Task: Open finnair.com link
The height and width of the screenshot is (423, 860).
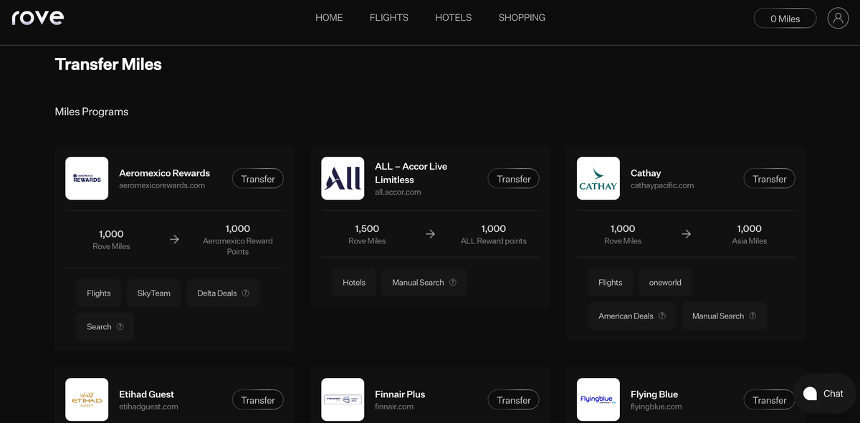Action: coord(394,407)
